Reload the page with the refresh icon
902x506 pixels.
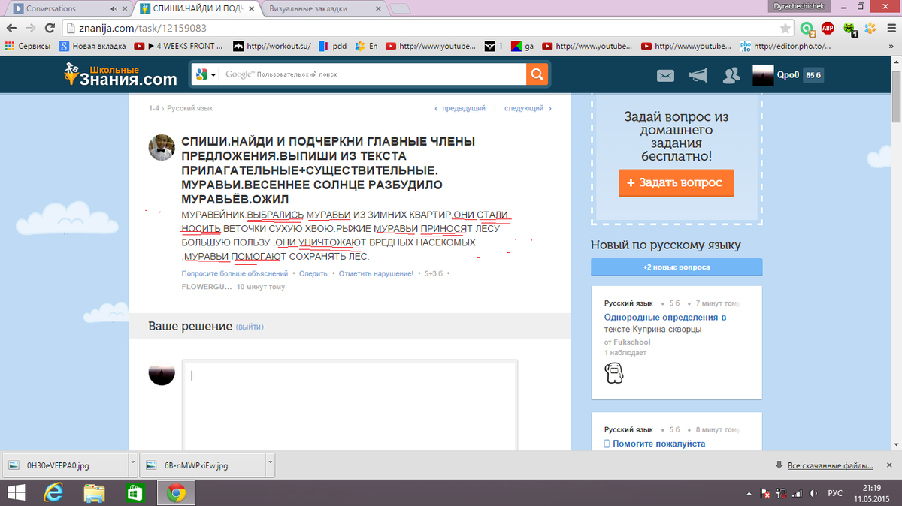click(x=50, y=29)
